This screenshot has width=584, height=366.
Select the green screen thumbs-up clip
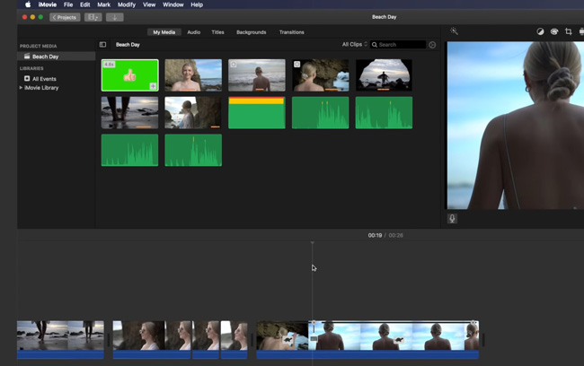coord(130,75)
